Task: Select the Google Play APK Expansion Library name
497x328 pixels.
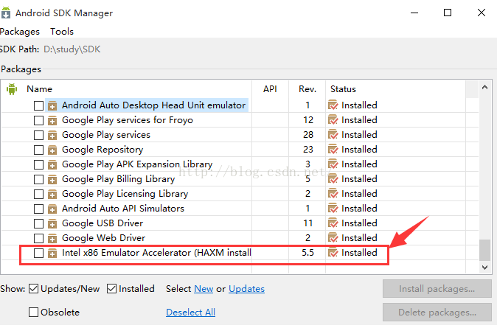Action: 137,164
